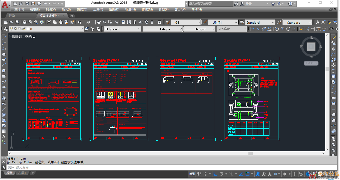Click the add layout plus button
Image resolution: width=340 pixels, height=180 pixels.
click(33, 173)
